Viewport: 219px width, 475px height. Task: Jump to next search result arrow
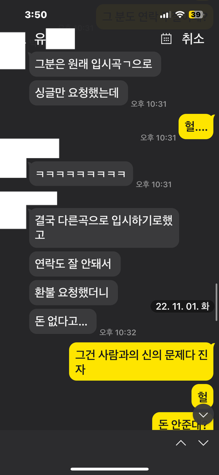coord(203,443)
